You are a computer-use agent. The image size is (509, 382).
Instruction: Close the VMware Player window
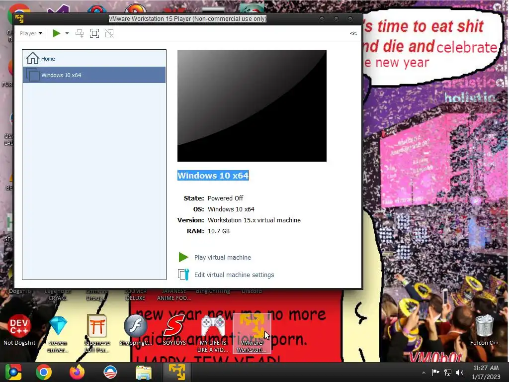(x=350, y=19)
